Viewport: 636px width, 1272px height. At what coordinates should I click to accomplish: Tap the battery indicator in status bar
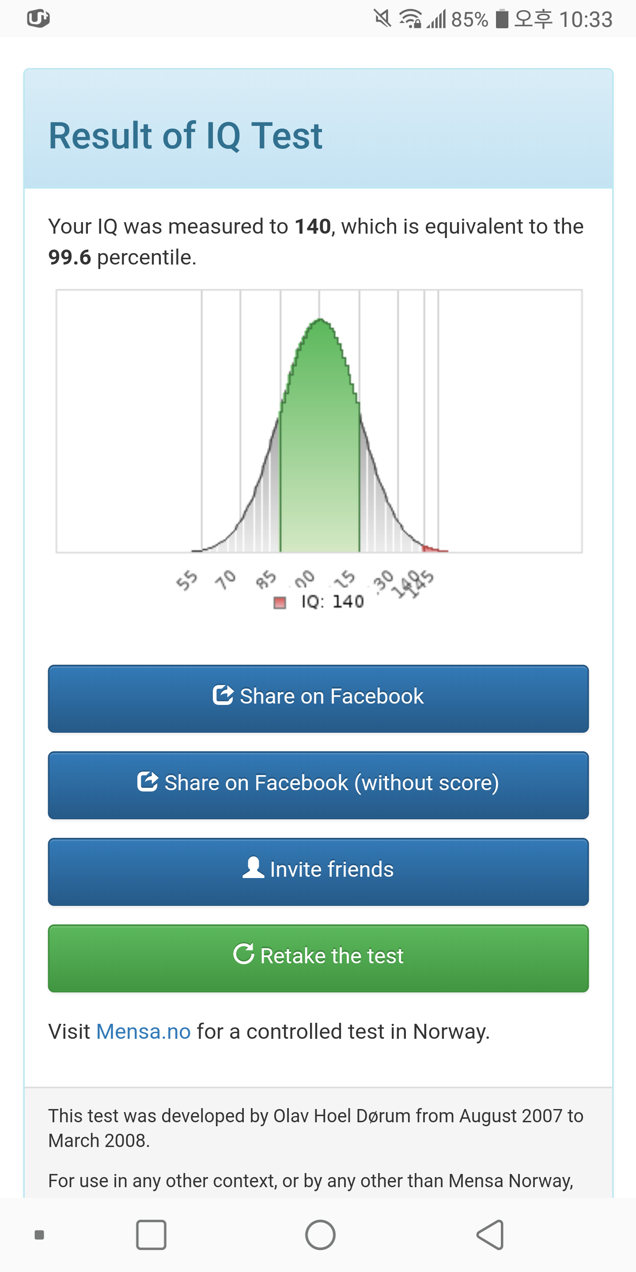502,19
